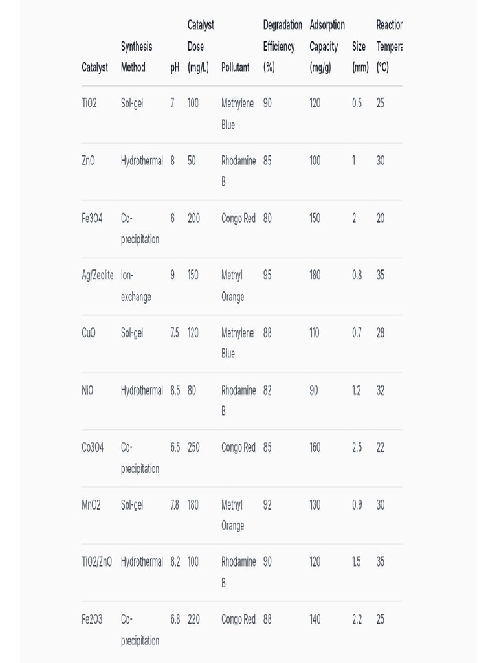Click the Adsorption Capacity (mg/g) header

coord(327,46)
